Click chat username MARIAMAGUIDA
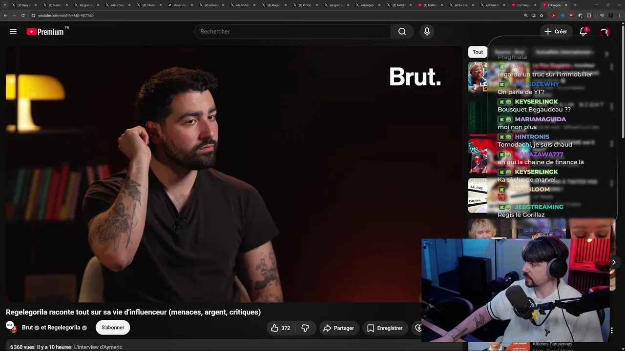Image resolution: width=625 pixels, height=351 pixels. [540, 119]
